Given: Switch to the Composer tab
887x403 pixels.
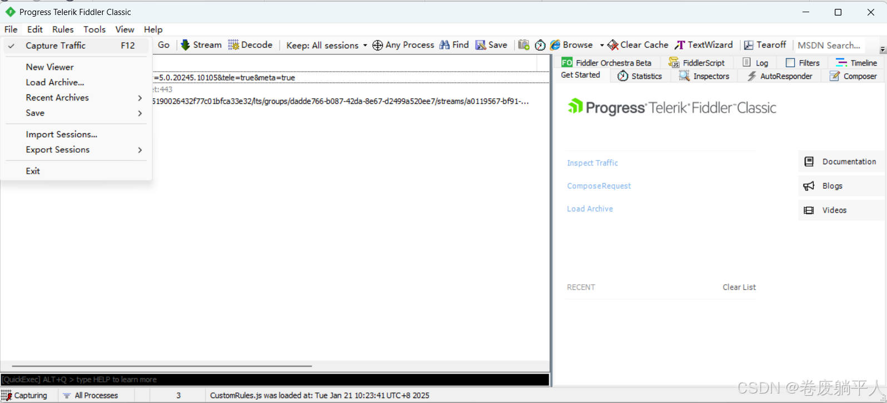Looking at the screenshot, I should pos(853,76).
